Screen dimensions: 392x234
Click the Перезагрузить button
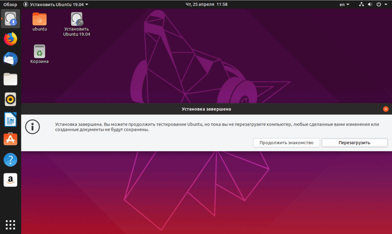(x=354, y=143)
